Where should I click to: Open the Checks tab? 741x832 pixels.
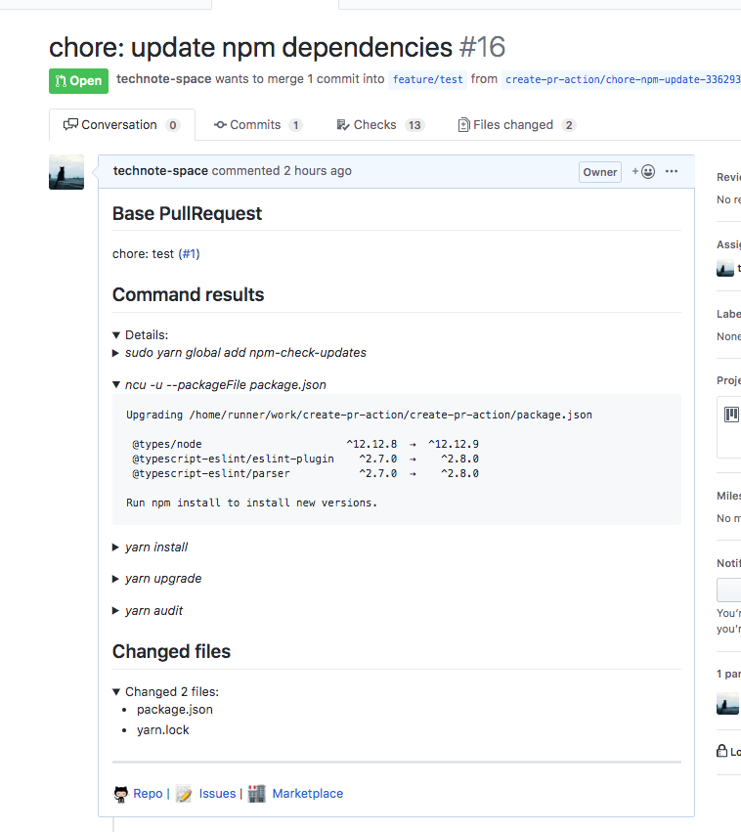380,125
